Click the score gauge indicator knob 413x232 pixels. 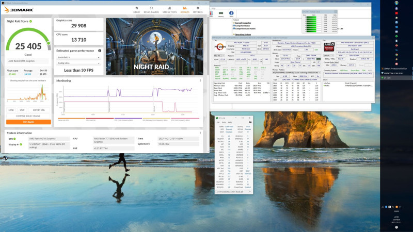[49, 43]
